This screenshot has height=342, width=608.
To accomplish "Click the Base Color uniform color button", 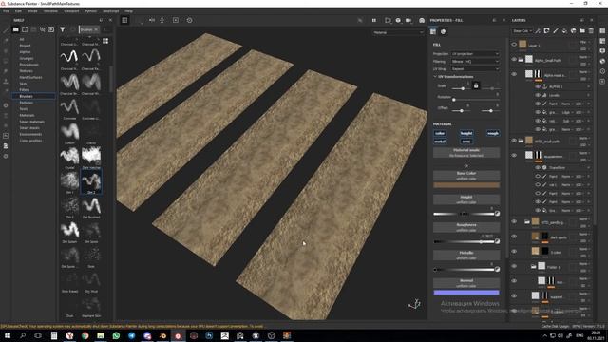I will [x=466, y=176].
